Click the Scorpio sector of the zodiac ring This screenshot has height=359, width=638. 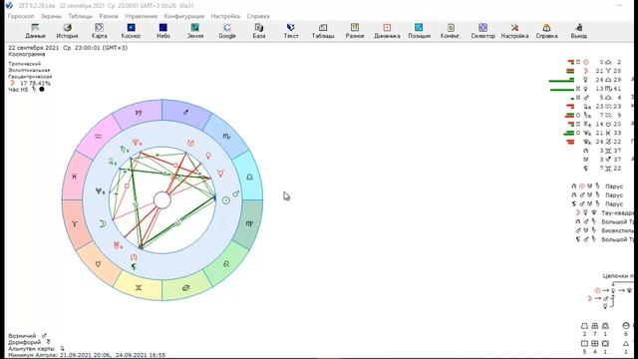coord(226,137)
